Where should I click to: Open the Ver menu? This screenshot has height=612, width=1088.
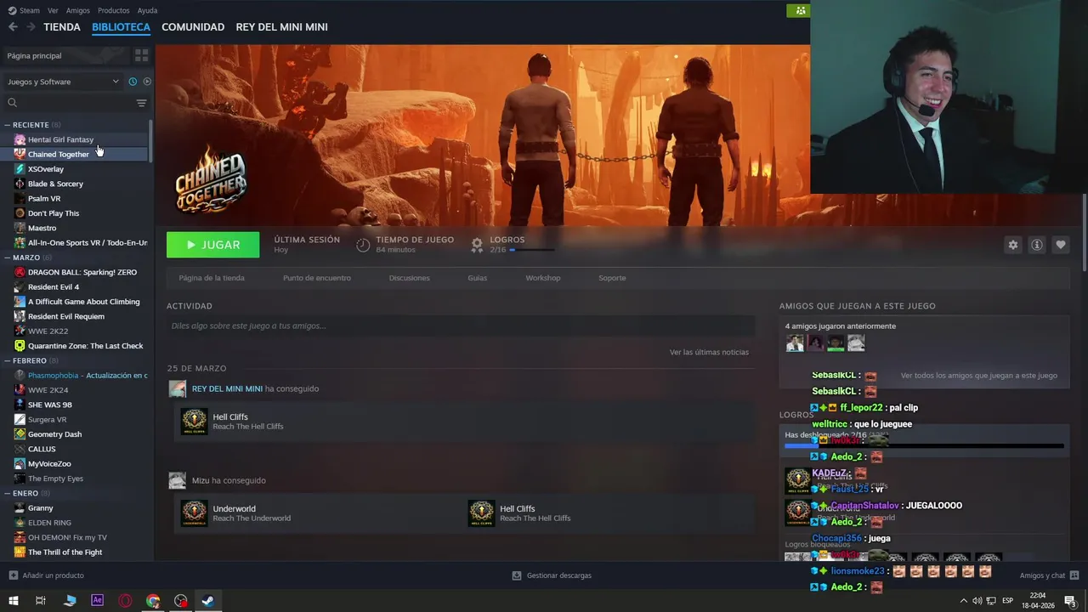pyautogui.click(x=53, y=10)
